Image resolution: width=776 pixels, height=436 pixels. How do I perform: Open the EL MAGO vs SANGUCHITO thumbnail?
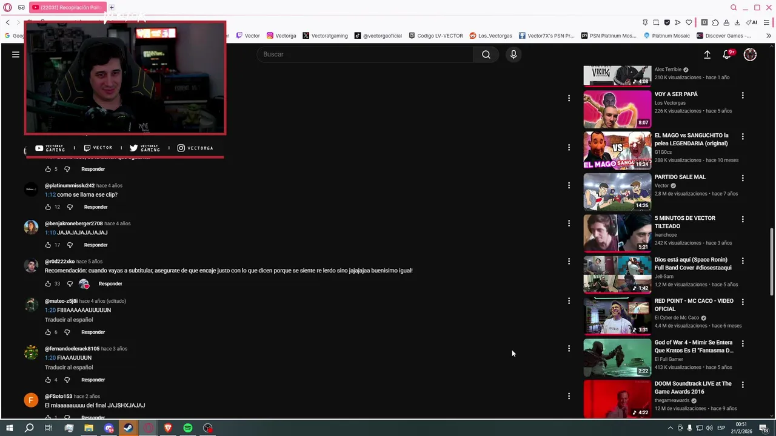click(x=617, y=150)
